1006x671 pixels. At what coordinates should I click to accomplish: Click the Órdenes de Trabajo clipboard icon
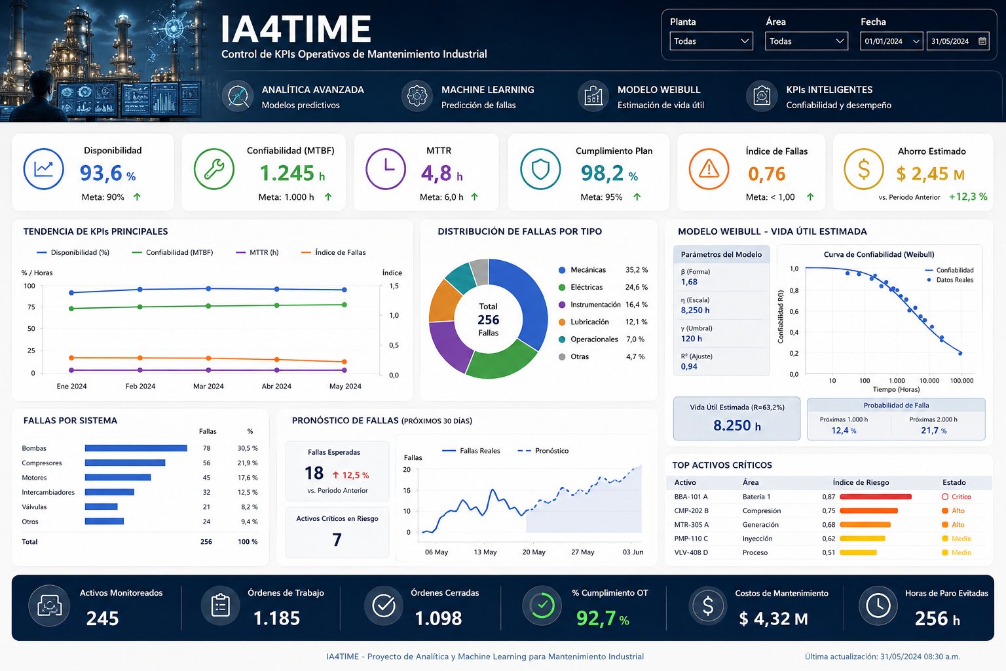221,605
